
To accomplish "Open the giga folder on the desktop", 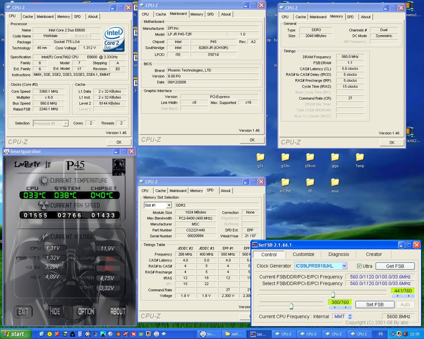I will tap(335, 158).
